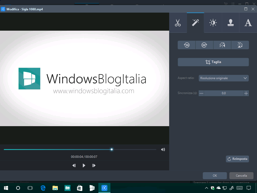This screenshot has width=257, height=193.
Task: Flip video vertically
Action: pyautogui.click(x=240, y=45)
